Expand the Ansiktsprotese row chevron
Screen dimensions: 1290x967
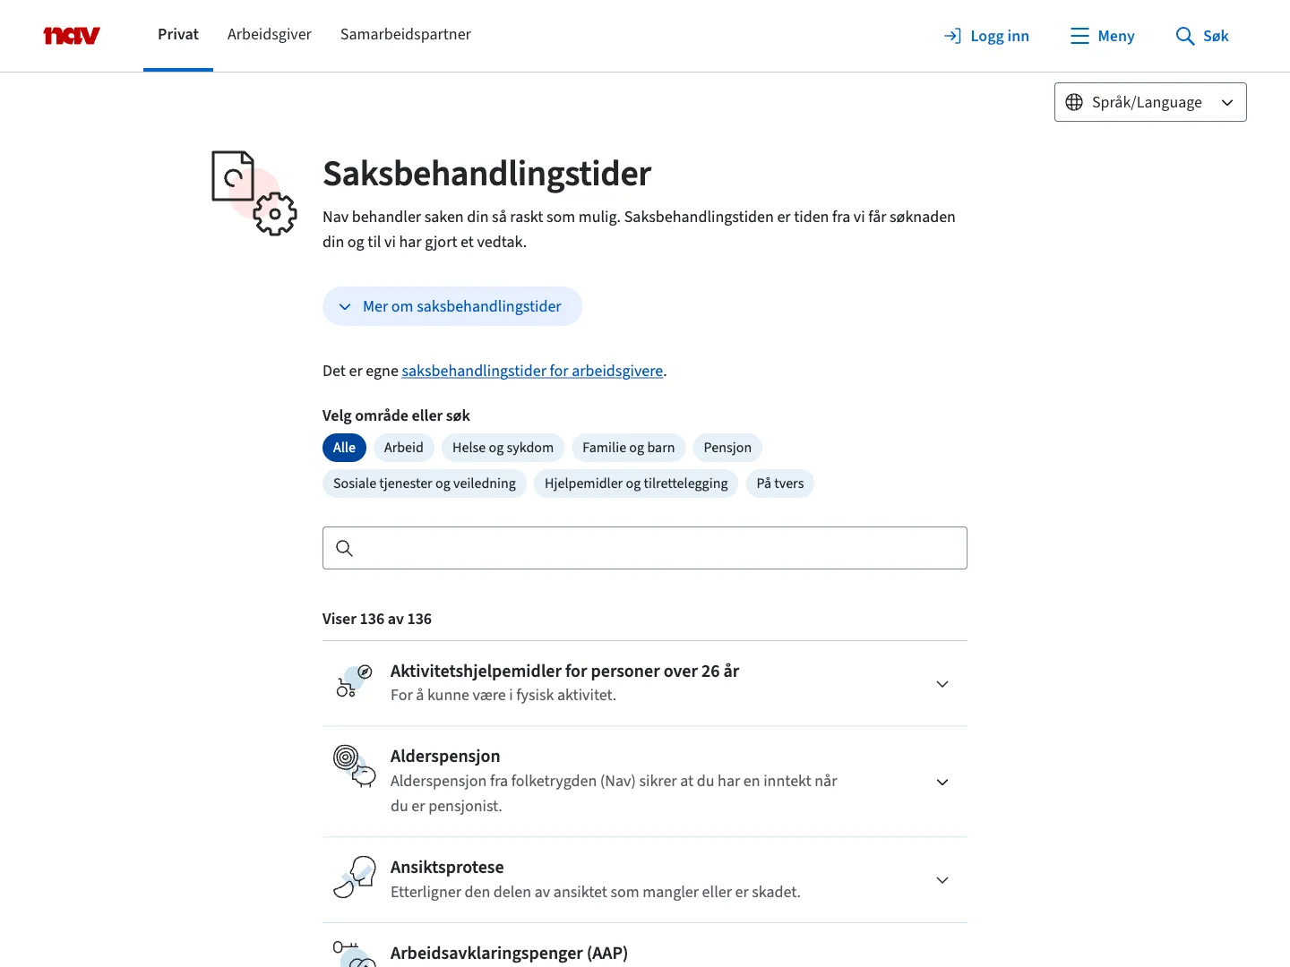tap(942, 880)
